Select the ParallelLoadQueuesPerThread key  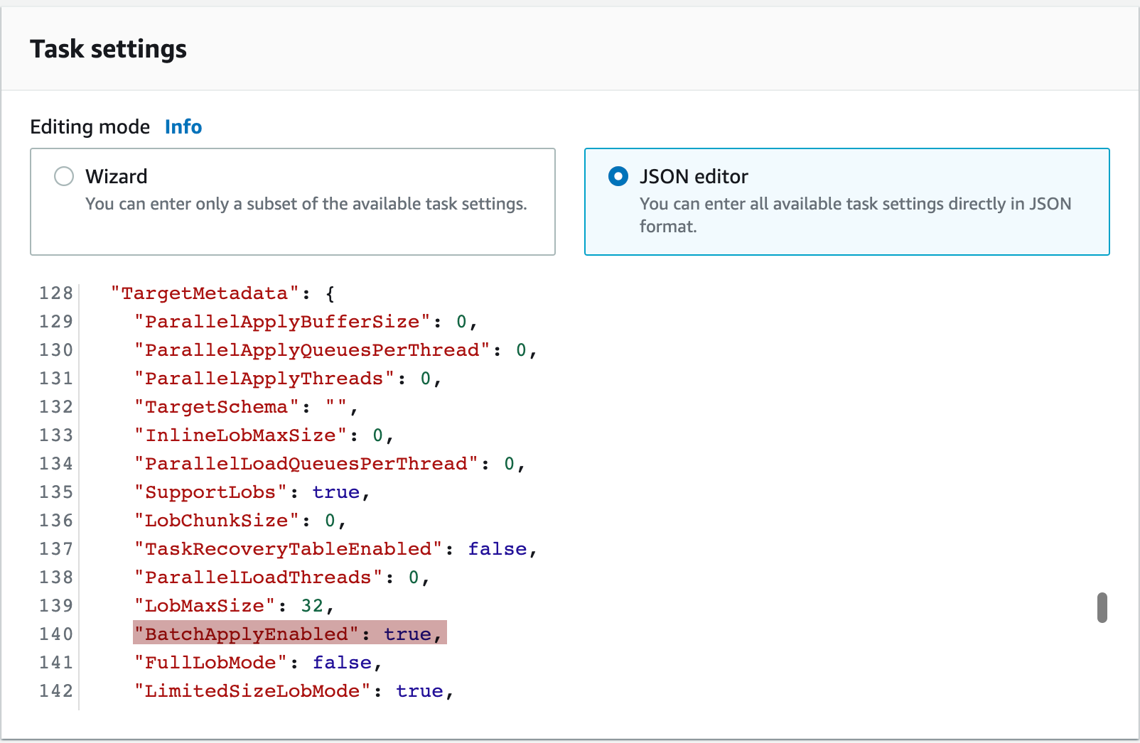coord(306,463)
